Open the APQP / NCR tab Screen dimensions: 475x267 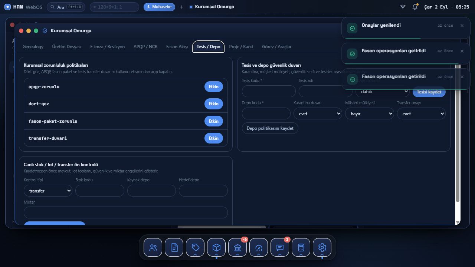[x=145, y=47]
